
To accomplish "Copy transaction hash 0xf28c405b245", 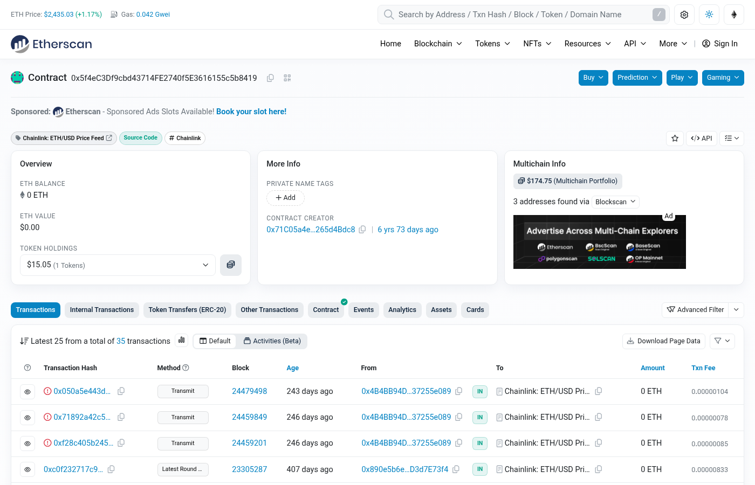I will coord(121,443).
